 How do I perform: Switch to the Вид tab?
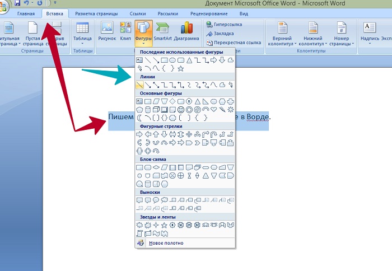[244, 14]
